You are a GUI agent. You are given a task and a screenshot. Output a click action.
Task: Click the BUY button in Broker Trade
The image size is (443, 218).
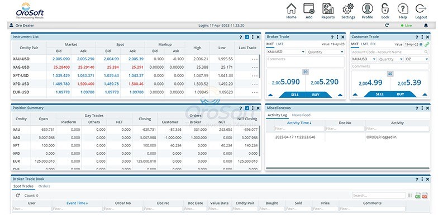click(x=316, y=95)
